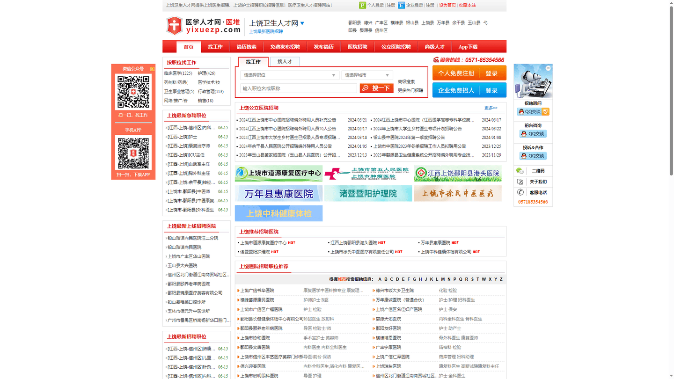Screen dimensions: 674x379
Task: Open the 上饶中科健康体检 banner
Action: click(279, 213)
